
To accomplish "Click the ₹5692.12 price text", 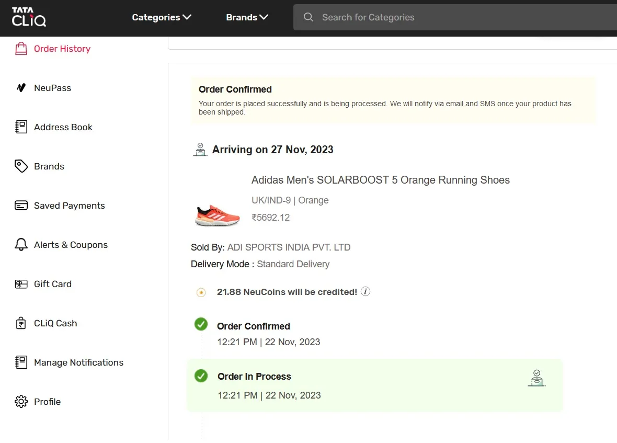I will [x=271, y=218].
